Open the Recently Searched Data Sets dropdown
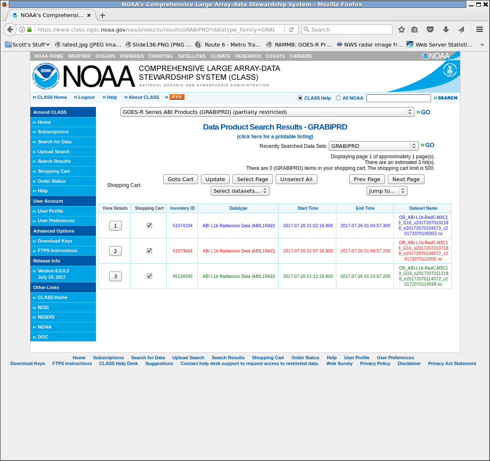 [373, 146]
